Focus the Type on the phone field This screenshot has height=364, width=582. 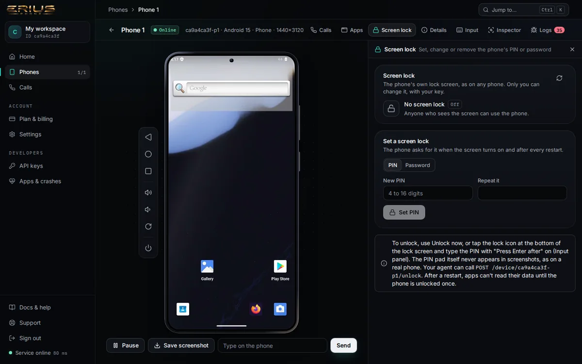tap(273, 346)
